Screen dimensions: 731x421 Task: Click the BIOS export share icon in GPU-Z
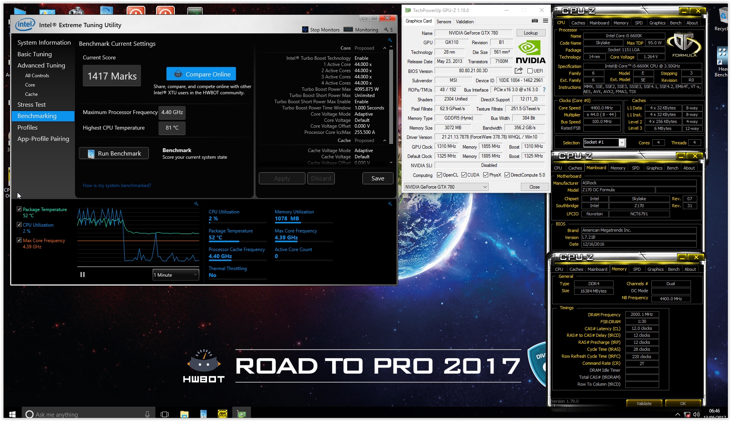click(519, 71)
